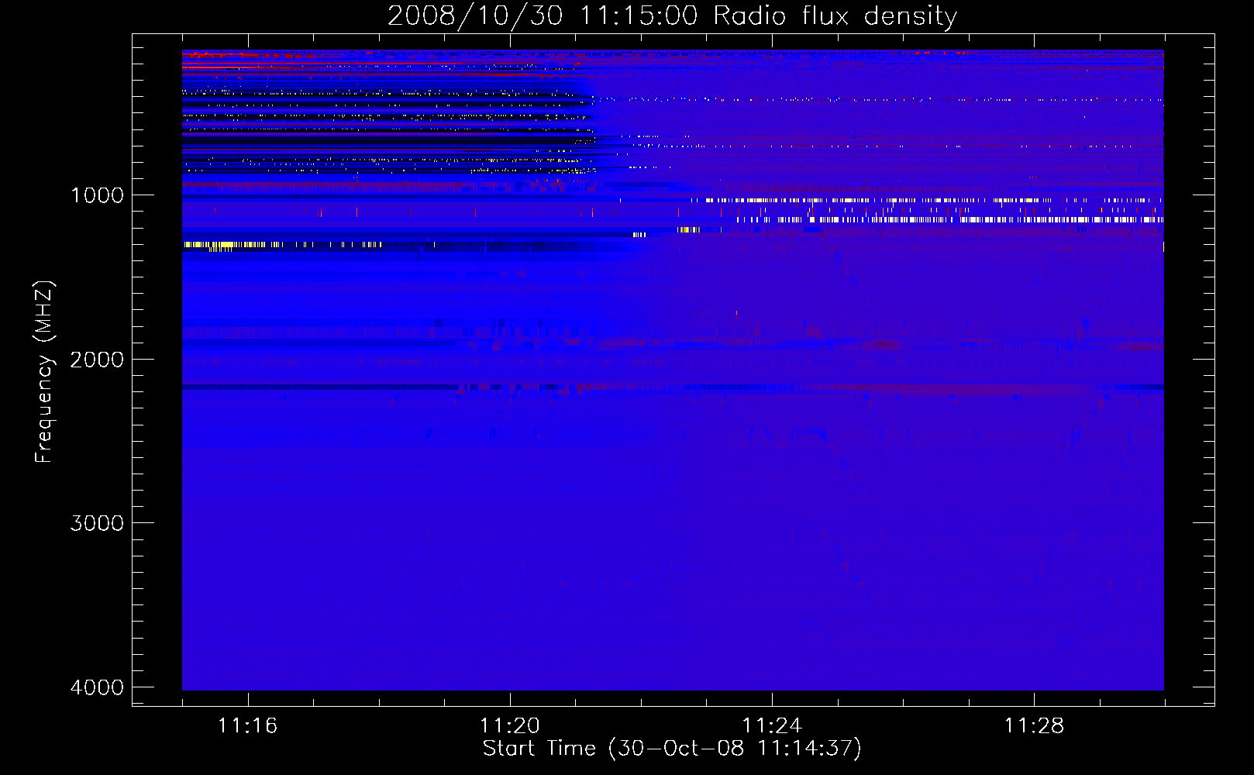The height and width of the screenshot is (775, 1254).
Task: Click the 1000 frequency tick label
Action: coord(97,195)
